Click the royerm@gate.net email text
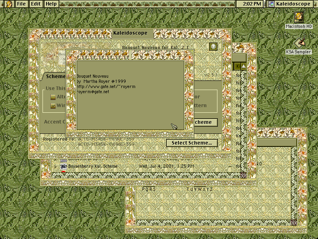 pyautogui.click(x=93, y=92)
